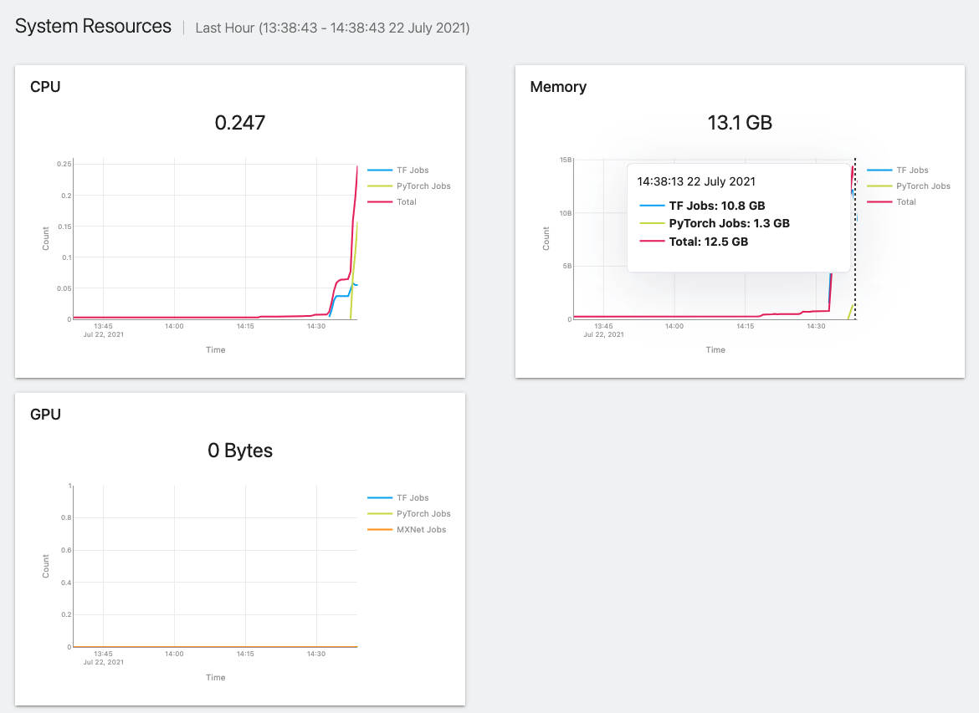979x713 pixels.
Task: Click the 15B label on Memory y-axis
Action: [x=565, y=160]
